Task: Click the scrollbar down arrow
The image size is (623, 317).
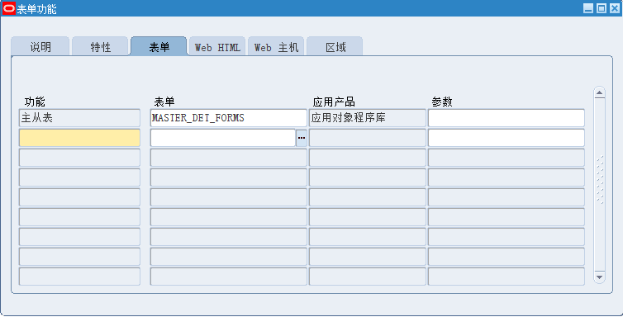Action: (599, 277)
